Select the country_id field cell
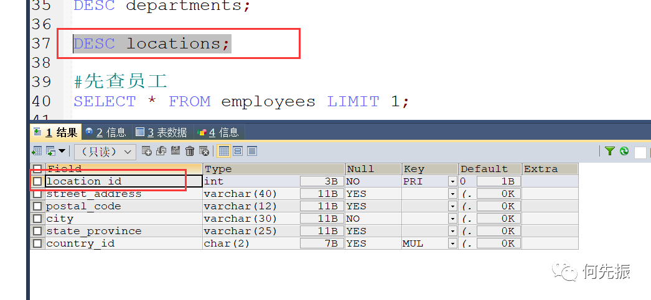Screen dimensions: 651x300 point(123,243)
